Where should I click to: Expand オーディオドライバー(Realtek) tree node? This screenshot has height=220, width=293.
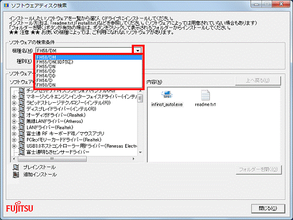click(x=14, y=115)
